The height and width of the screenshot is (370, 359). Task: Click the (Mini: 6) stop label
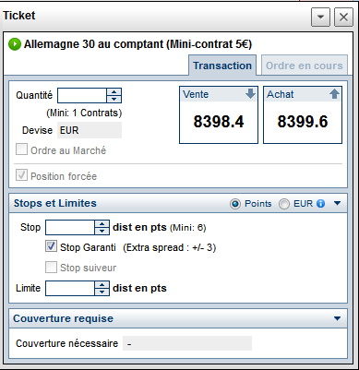187,228
